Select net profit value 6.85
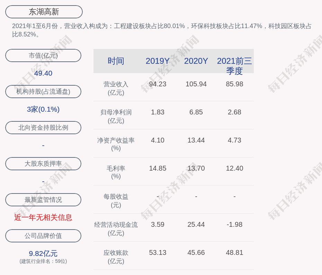322x275 pixels. tap(196, 112)
